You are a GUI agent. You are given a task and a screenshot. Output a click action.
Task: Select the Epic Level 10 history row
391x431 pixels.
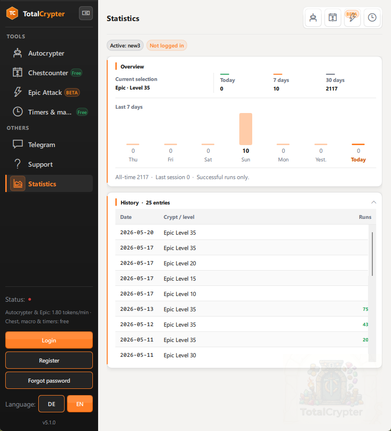[242, 294]
